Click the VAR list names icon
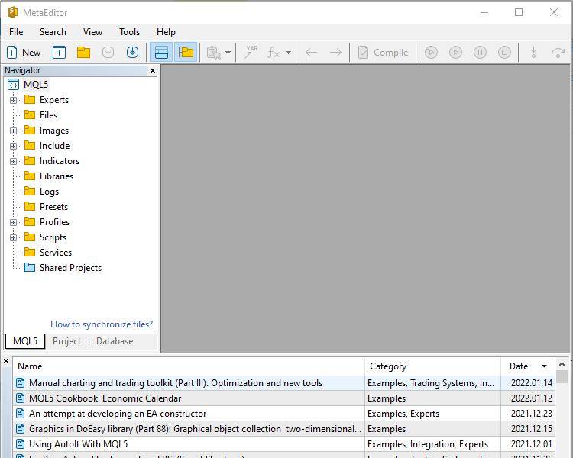This screenshot has width=573, height=458. 251,53
